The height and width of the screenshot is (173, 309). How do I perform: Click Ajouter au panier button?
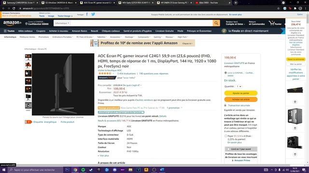(241, 93)
